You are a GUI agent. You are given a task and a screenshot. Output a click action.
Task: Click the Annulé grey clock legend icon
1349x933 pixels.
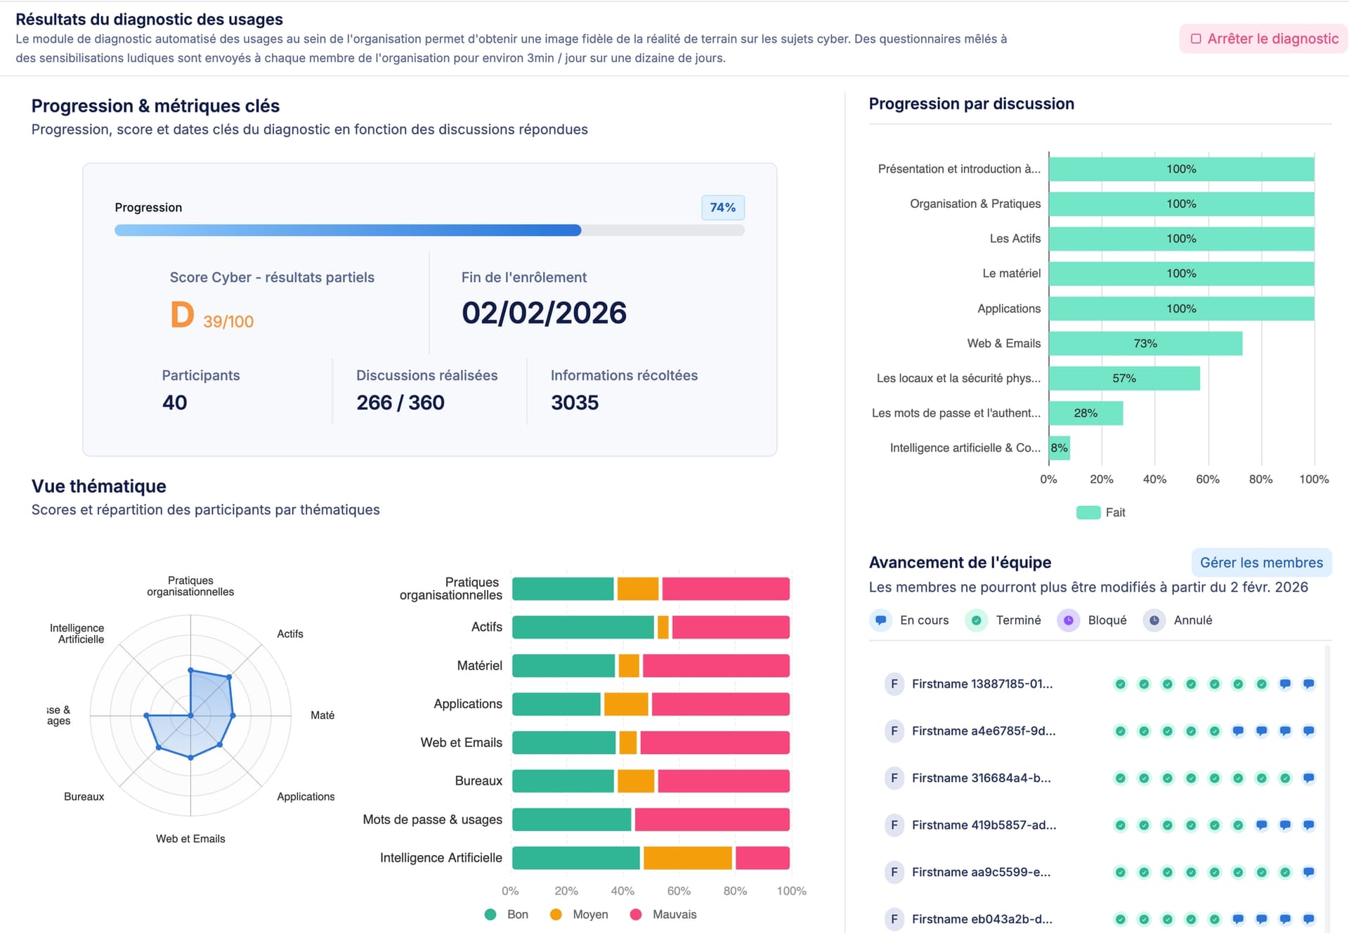point(1154,620)
